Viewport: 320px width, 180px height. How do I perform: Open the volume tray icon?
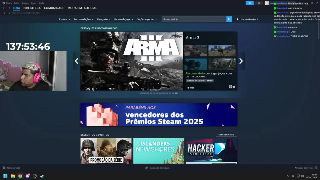(x=302, y=176)
